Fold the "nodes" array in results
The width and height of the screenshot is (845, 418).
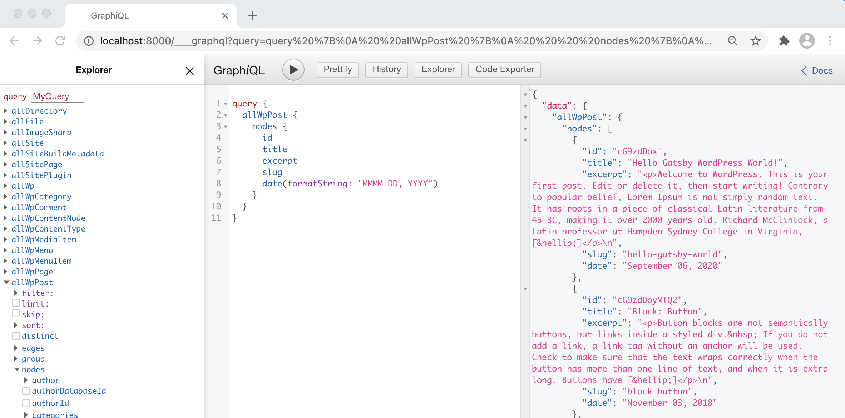[x=525, y=129]
